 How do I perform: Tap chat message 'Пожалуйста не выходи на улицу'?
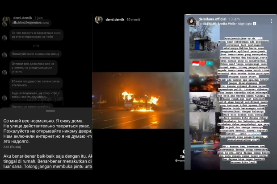coord(35,54)
